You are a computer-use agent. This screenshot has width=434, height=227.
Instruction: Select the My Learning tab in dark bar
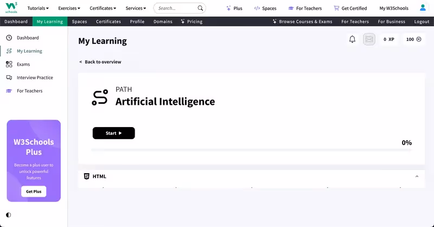[50, 22]
